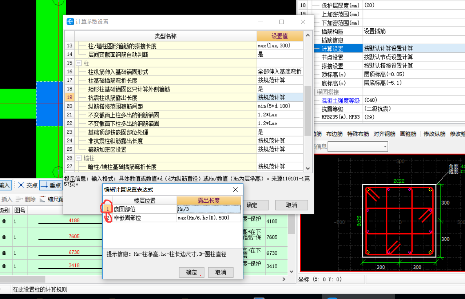
Task: Toggle the 垂点 perpendicular snap icon
Action: [51, 185]
